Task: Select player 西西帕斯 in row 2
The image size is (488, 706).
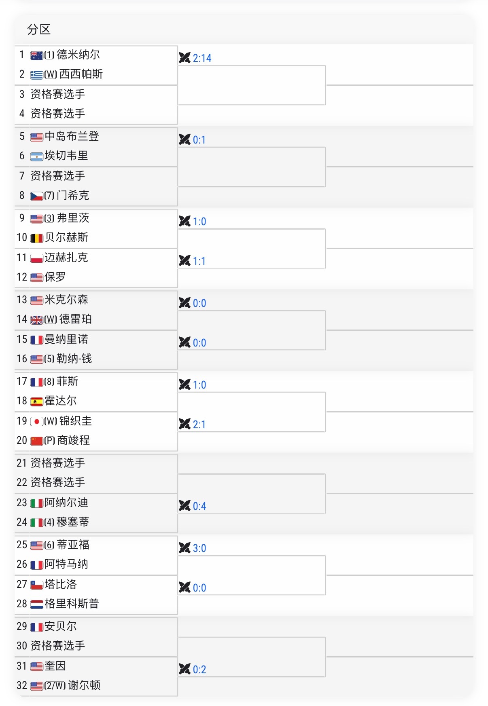Action: pyautogui.click(x=81, y=74)
